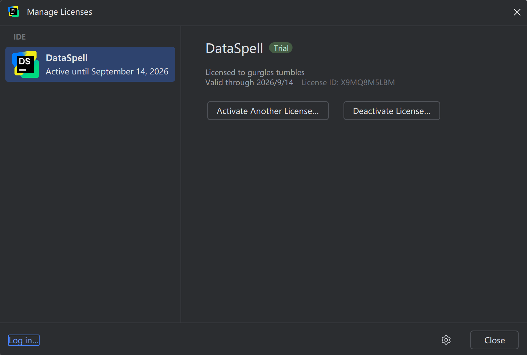Click the 'Licensed to gurgles tumbles' text
The image size is (527, 355).
pos(255,72)
